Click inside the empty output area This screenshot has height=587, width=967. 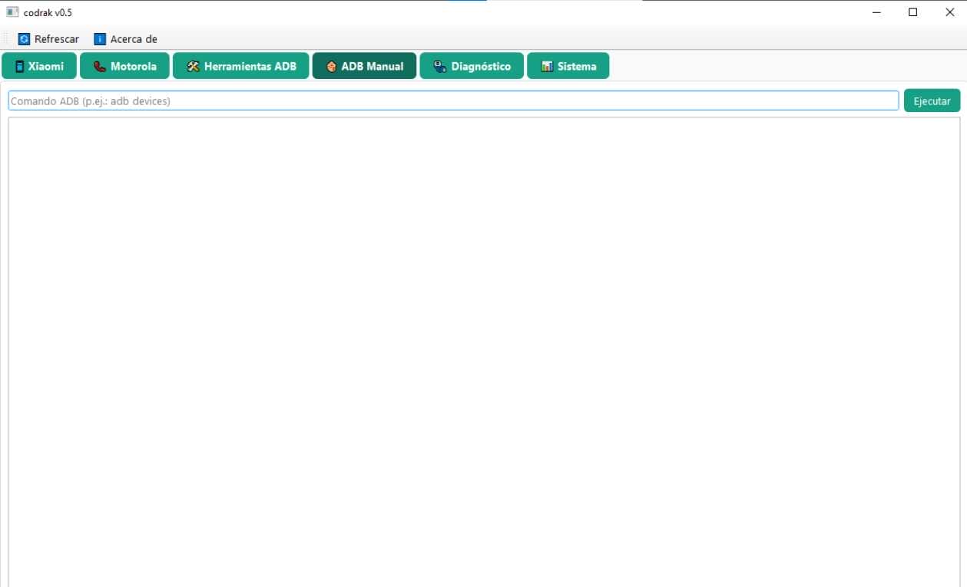tap(484, 345)
